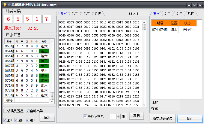The image size is (205, 125).
Task: Select history row 069期
Action: (27, 75)
